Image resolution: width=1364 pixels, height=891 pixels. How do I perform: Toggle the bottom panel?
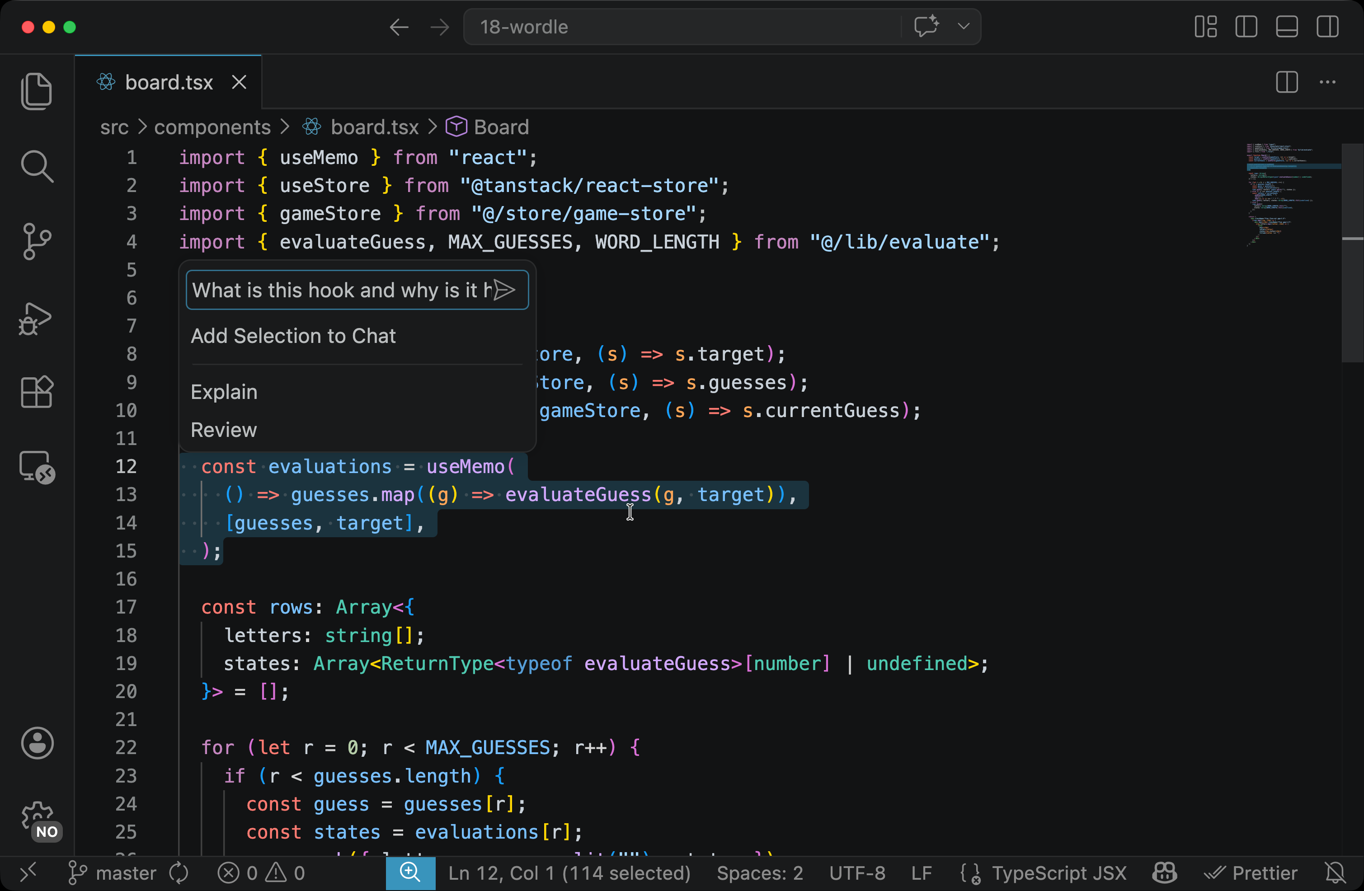(x=1287, y=27)
